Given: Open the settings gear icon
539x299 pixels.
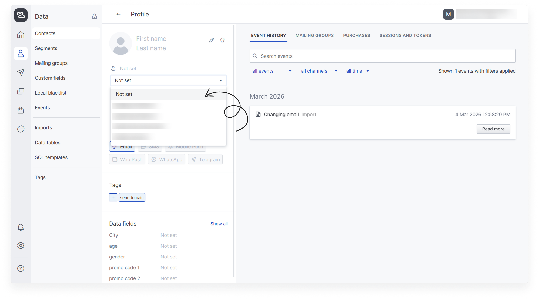Looking at the screenshot, I should coord(21,246).
